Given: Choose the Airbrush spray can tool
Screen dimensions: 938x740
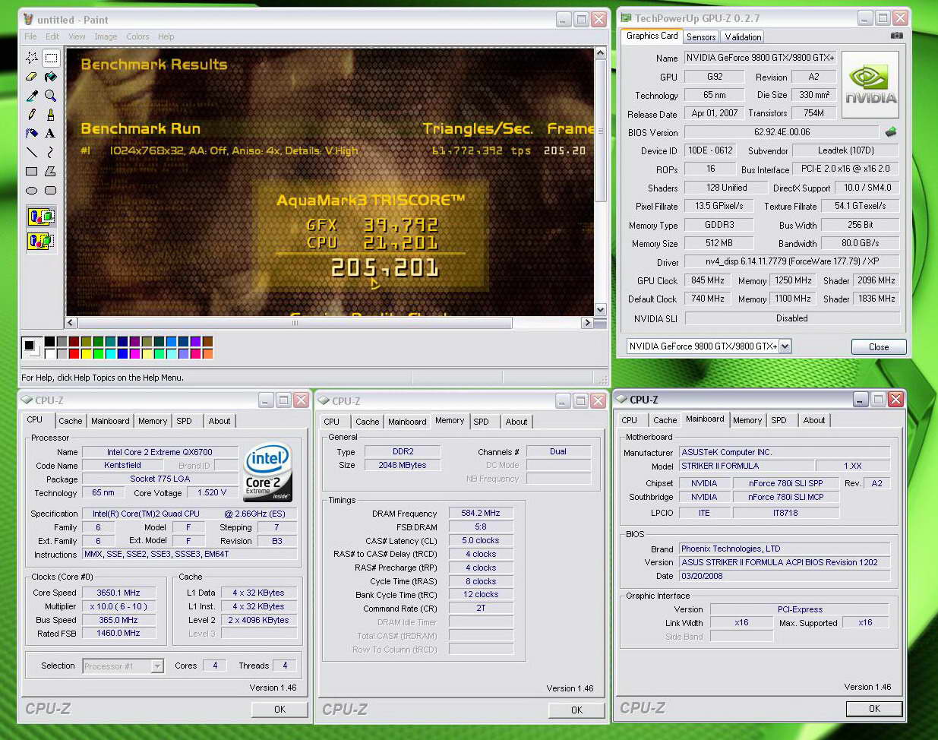Looking at the screenshot, I should [x=32, y=134].
